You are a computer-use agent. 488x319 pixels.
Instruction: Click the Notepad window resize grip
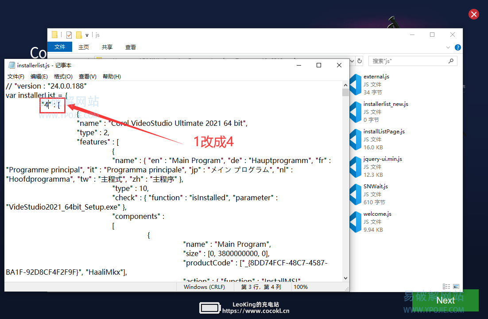pyautogui.click(x=346, y=289)
